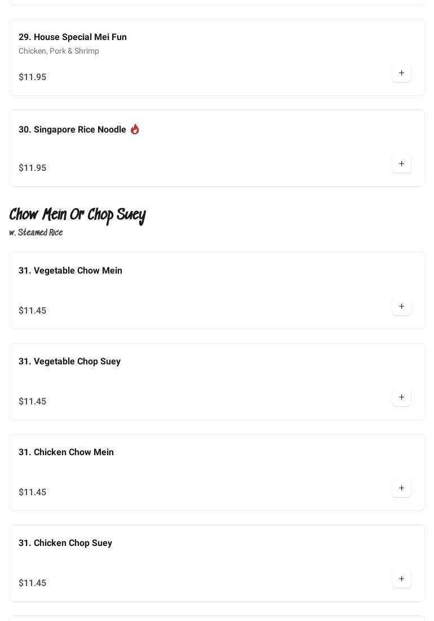Viewport: 434px width, 621px height.
Task: View the Chicken Chow Mein item title
Action: pyautogui.click(x=66, y=452)
